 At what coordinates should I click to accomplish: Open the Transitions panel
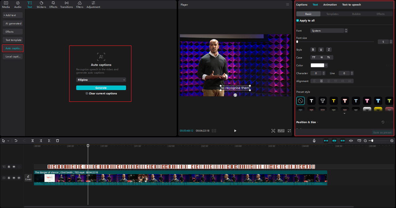click(x=67, y=5)
